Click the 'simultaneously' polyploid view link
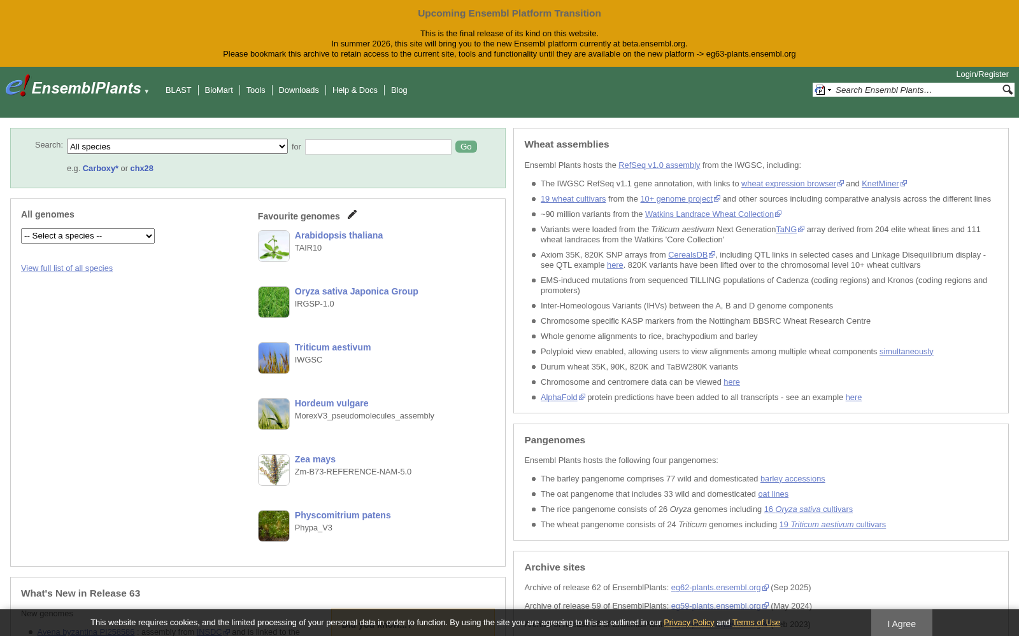 pyautogui.click(x=906, y=352)
